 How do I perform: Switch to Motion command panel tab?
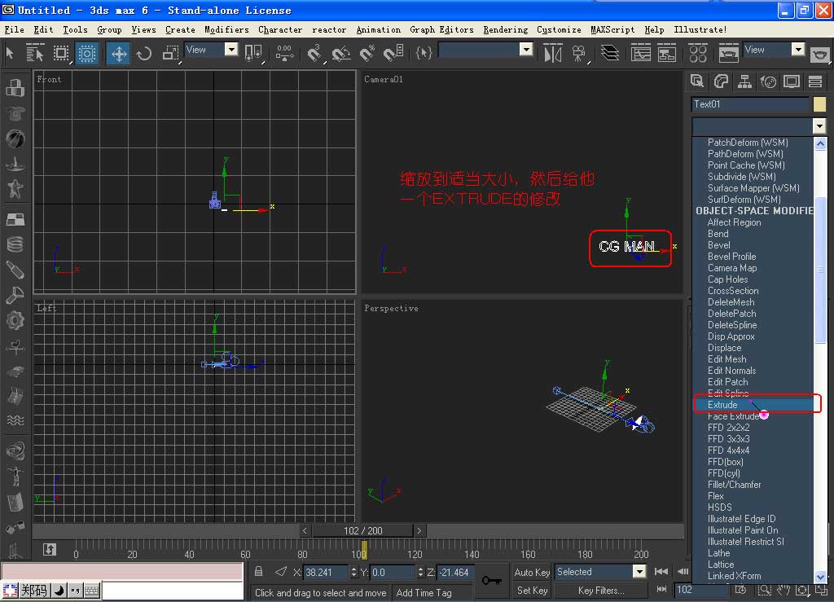point(767,81)
